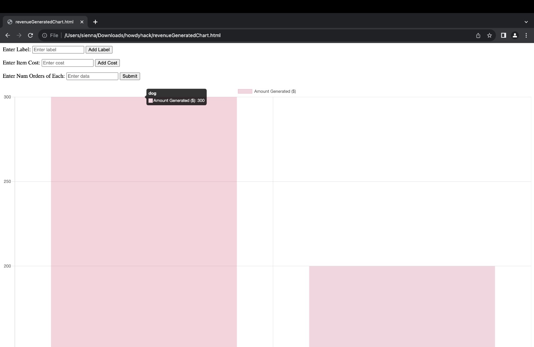Click the browser back navigation arrow

click(x=8, y=35)
